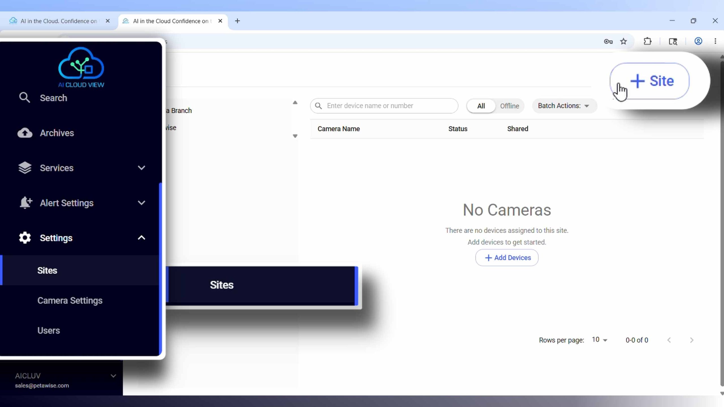Close the active second browser tab
724x407 pixels.
pyautogui.click(x=220, y=21)
